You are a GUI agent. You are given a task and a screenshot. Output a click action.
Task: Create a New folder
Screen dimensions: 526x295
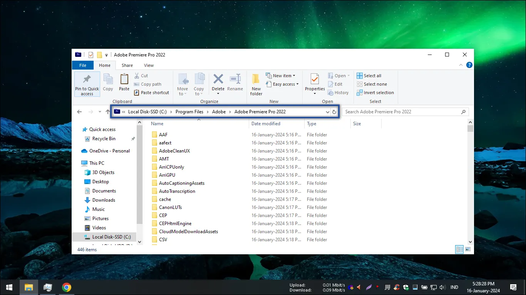(256, 84)
